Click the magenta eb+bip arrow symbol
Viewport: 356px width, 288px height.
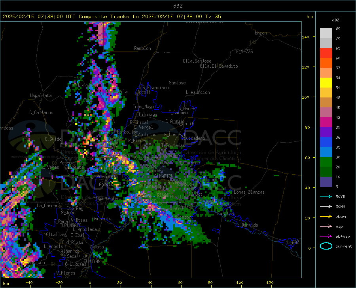[x=326, y=237]
